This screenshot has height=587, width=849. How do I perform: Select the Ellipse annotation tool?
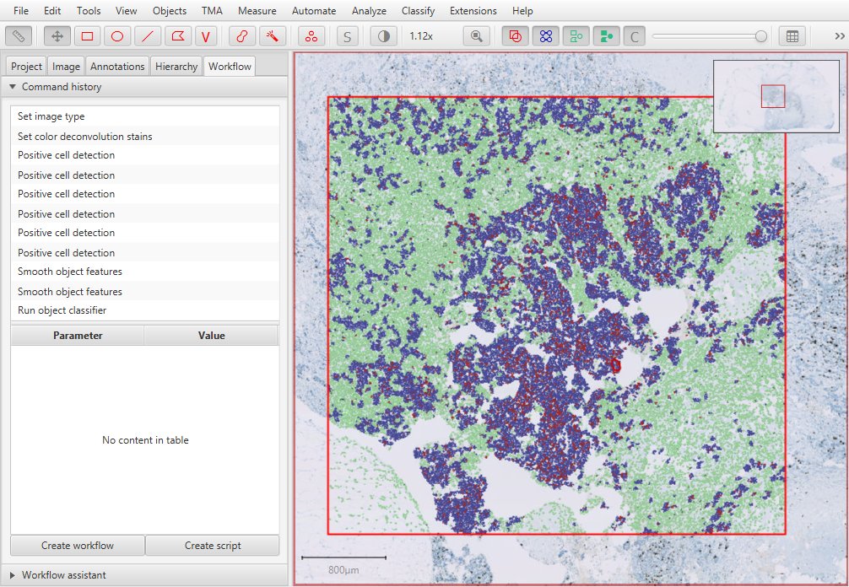point(117,36)
